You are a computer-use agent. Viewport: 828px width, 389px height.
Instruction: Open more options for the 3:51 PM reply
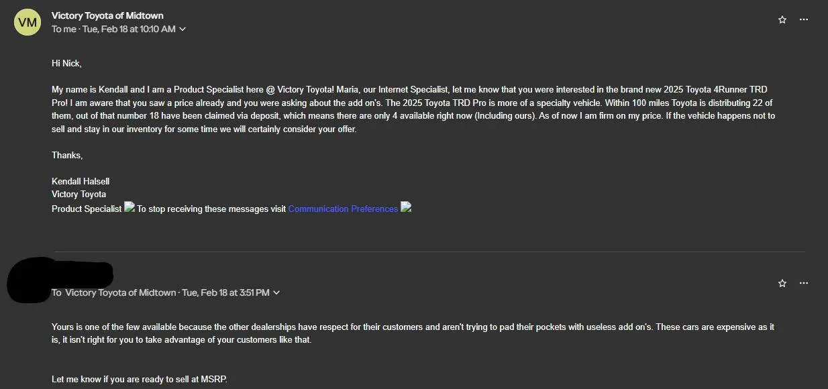point(804,284)
